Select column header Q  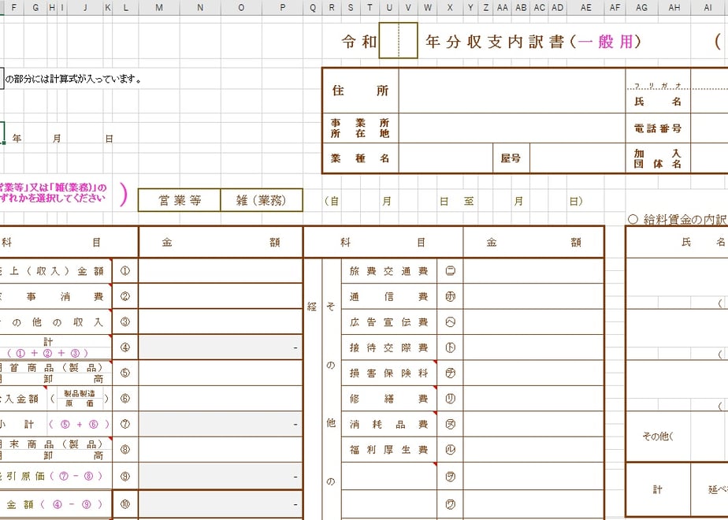pyautogui.click(x=313, y=7)
